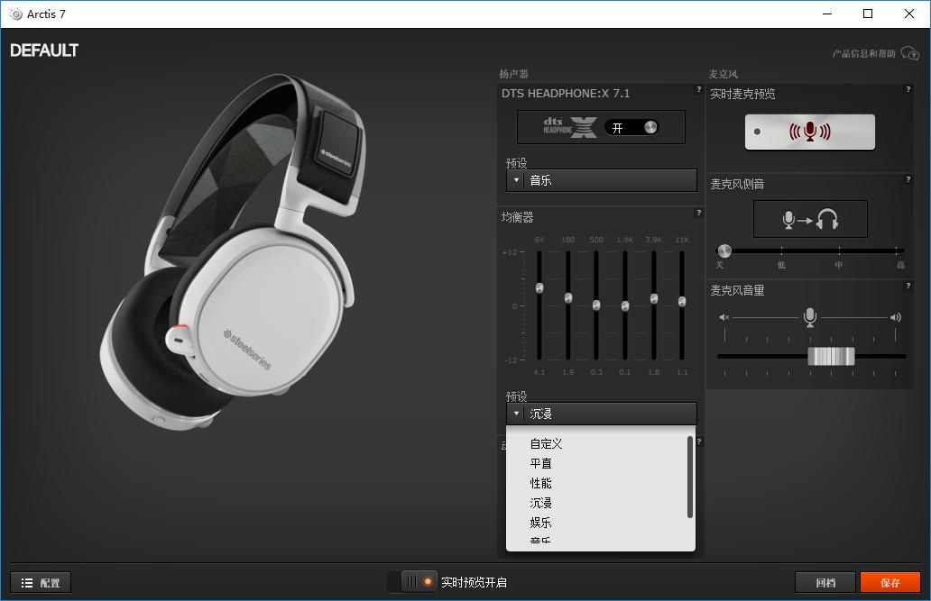Toggle the DTS Headphone:X switch off
Viewport: 931px width, 601px height.
pyautogui.click(x=631, y=128)
